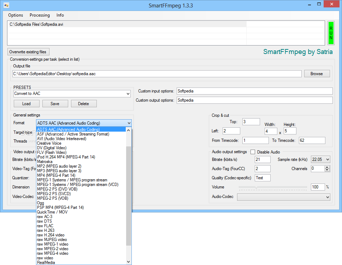The image size is (342, 265).
Task: Open the Options menu
Action: [x=16, y=15]
